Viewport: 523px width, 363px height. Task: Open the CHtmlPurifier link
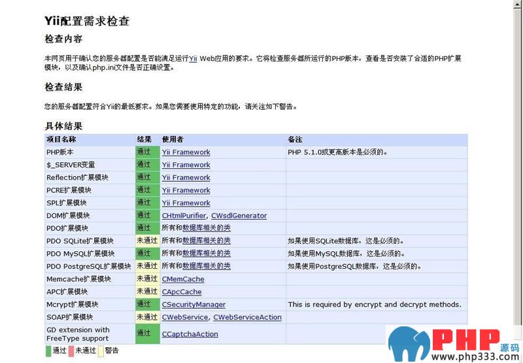184,216
